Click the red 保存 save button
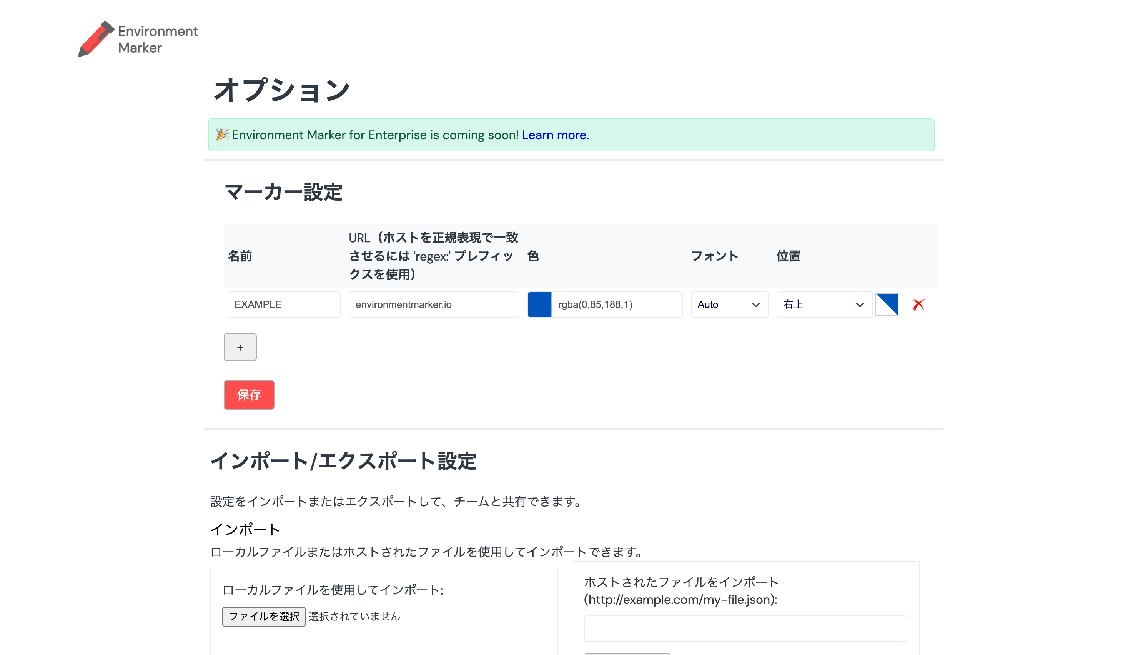This screenshot has width=1138, height=655. point(249,394)
